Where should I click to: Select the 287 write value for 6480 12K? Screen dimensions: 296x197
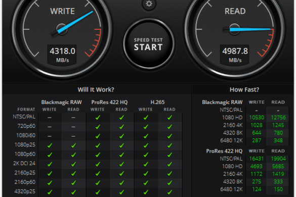coord(257,140)
